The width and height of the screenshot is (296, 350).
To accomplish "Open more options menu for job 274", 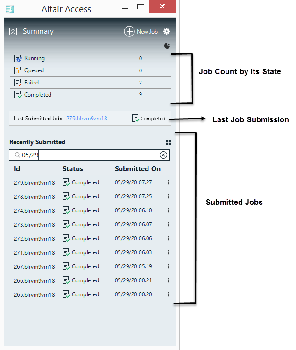I will pos(168,210).
